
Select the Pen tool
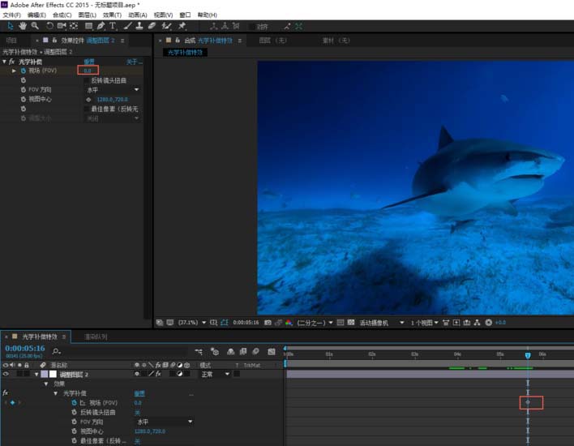pyautogui.click(x=101, y=26)
